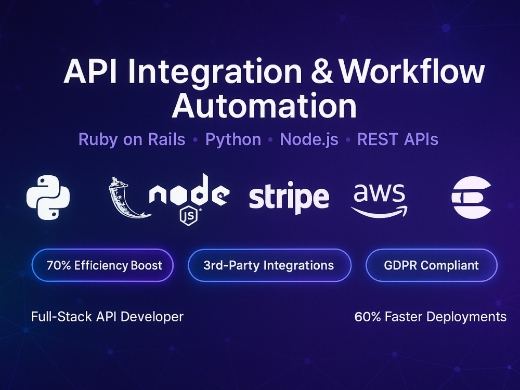The width and height of the screenshot is (520, 390).
Task: Click the 60% Faster Deployments text
Action: point(431,317)
